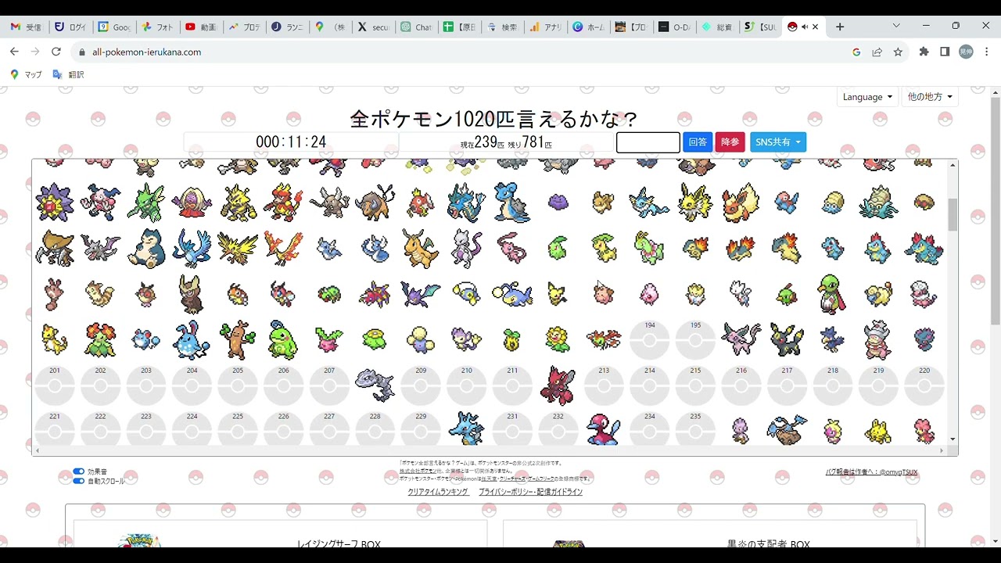Click the 降参 surrender button
Screen dimensions: 1001x563
point(730,142)
